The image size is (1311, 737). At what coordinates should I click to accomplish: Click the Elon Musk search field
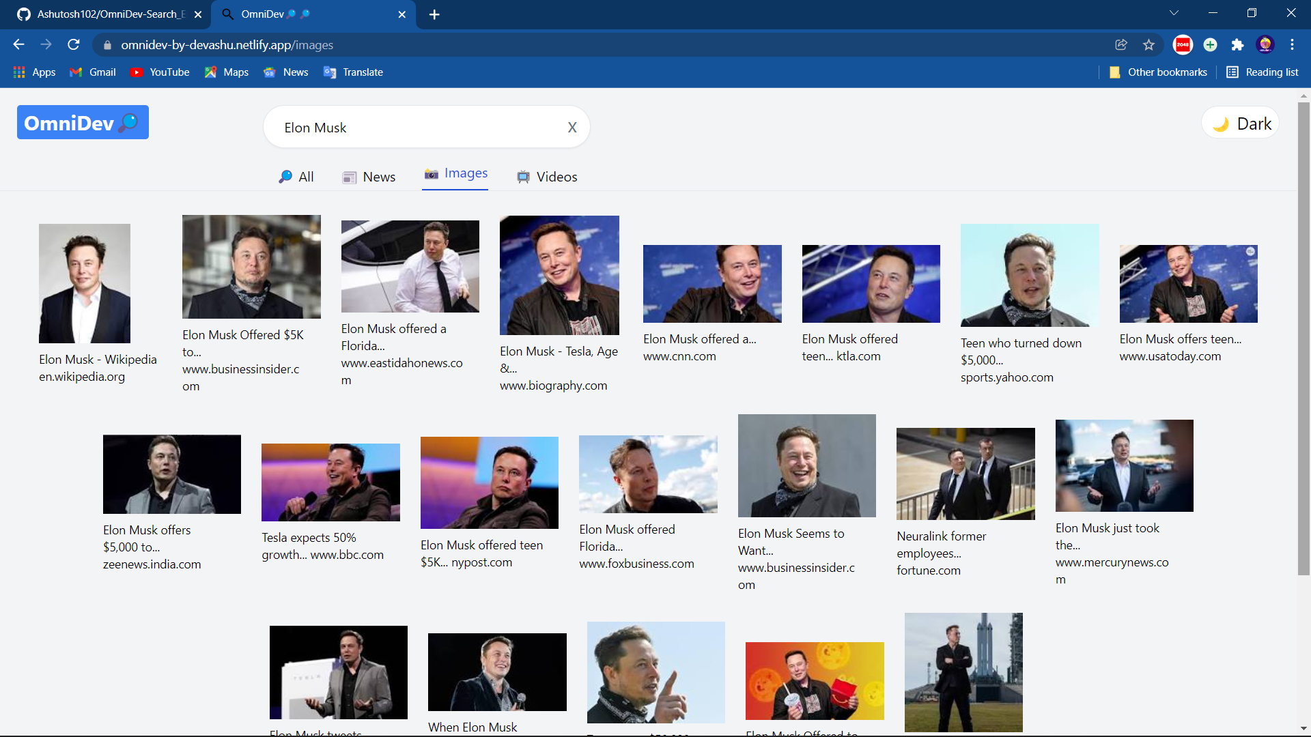[x=417, y=128]
